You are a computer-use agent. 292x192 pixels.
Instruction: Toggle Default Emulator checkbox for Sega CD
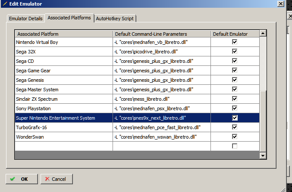[x=235, y=61]
